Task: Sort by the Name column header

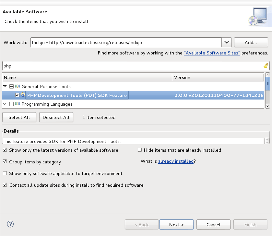Action: (87, 77)
